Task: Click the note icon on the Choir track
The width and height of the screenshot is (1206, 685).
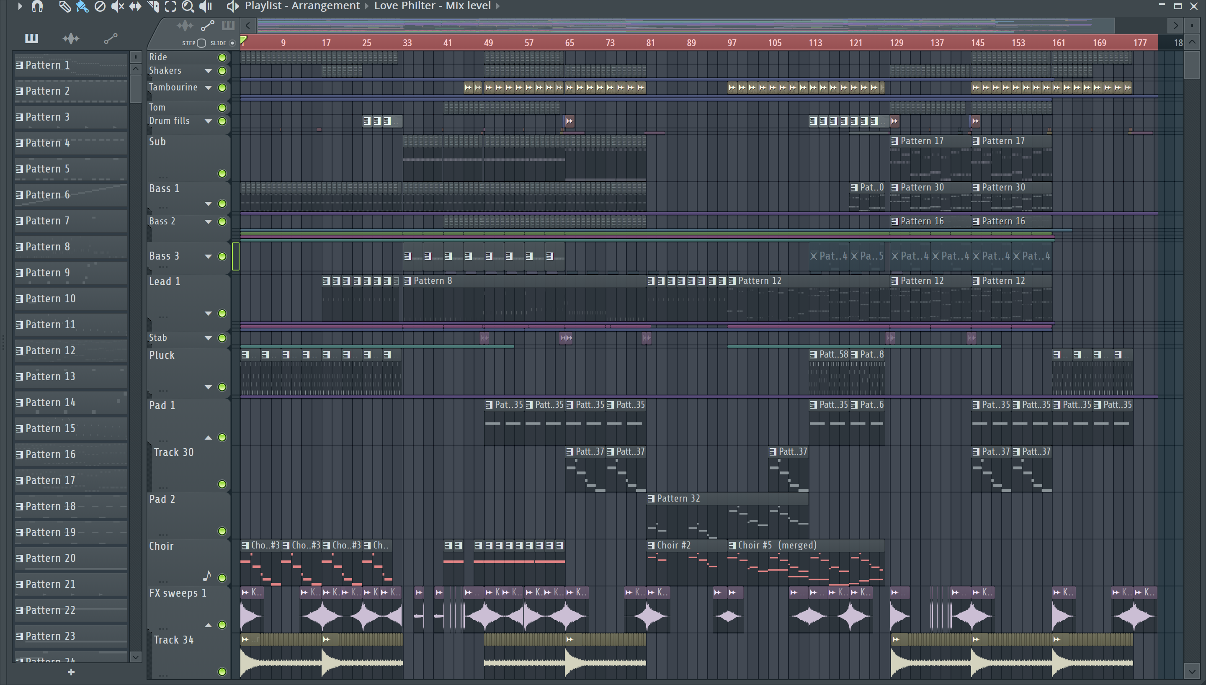Action: [207, 575]
